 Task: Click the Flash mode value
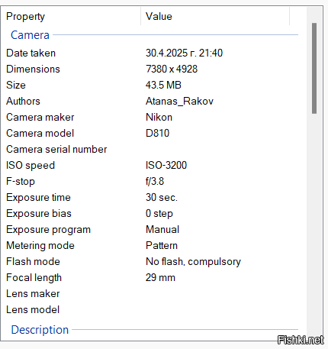193,261
